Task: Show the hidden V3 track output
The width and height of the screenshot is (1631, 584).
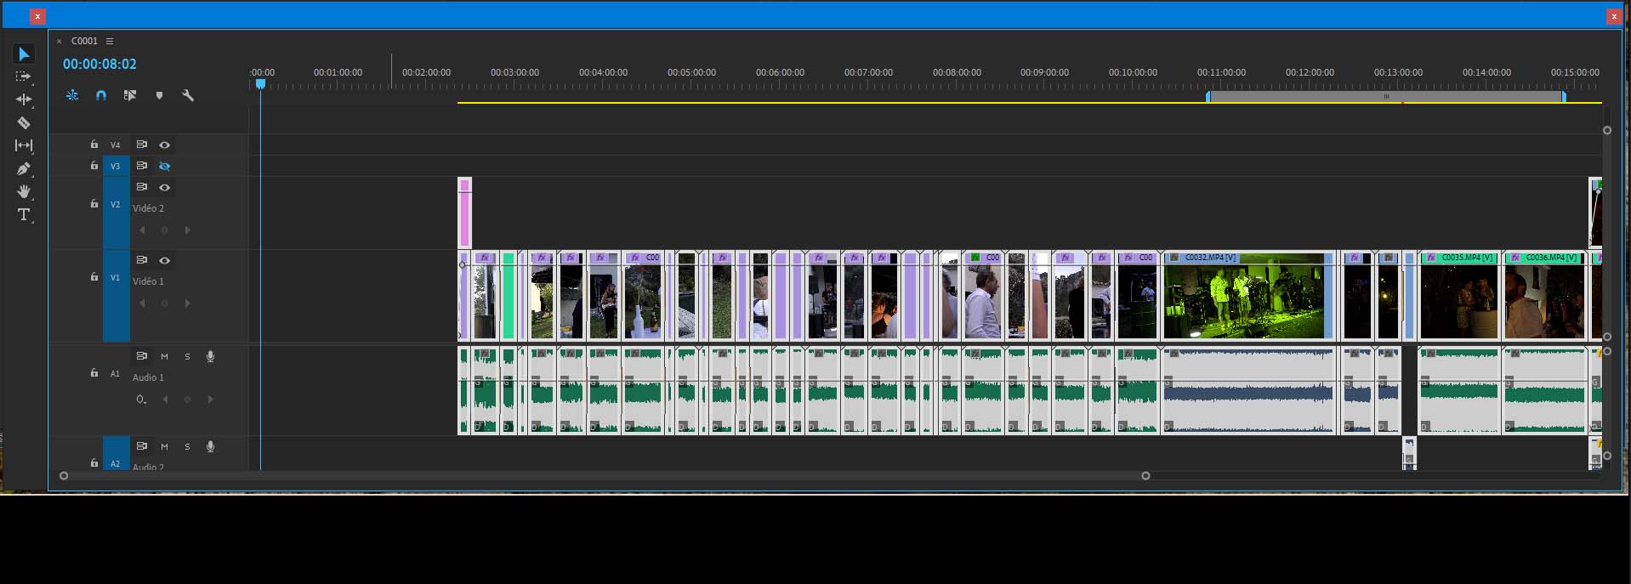Action: [165, 167]
